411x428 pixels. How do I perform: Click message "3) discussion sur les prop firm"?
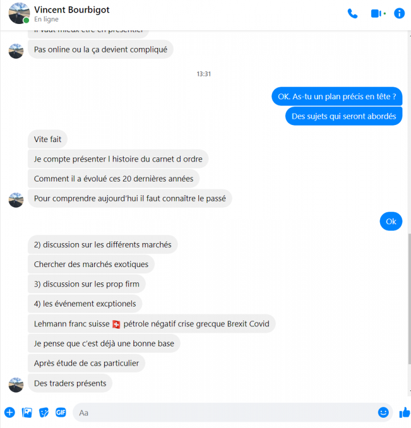point(87,284)
